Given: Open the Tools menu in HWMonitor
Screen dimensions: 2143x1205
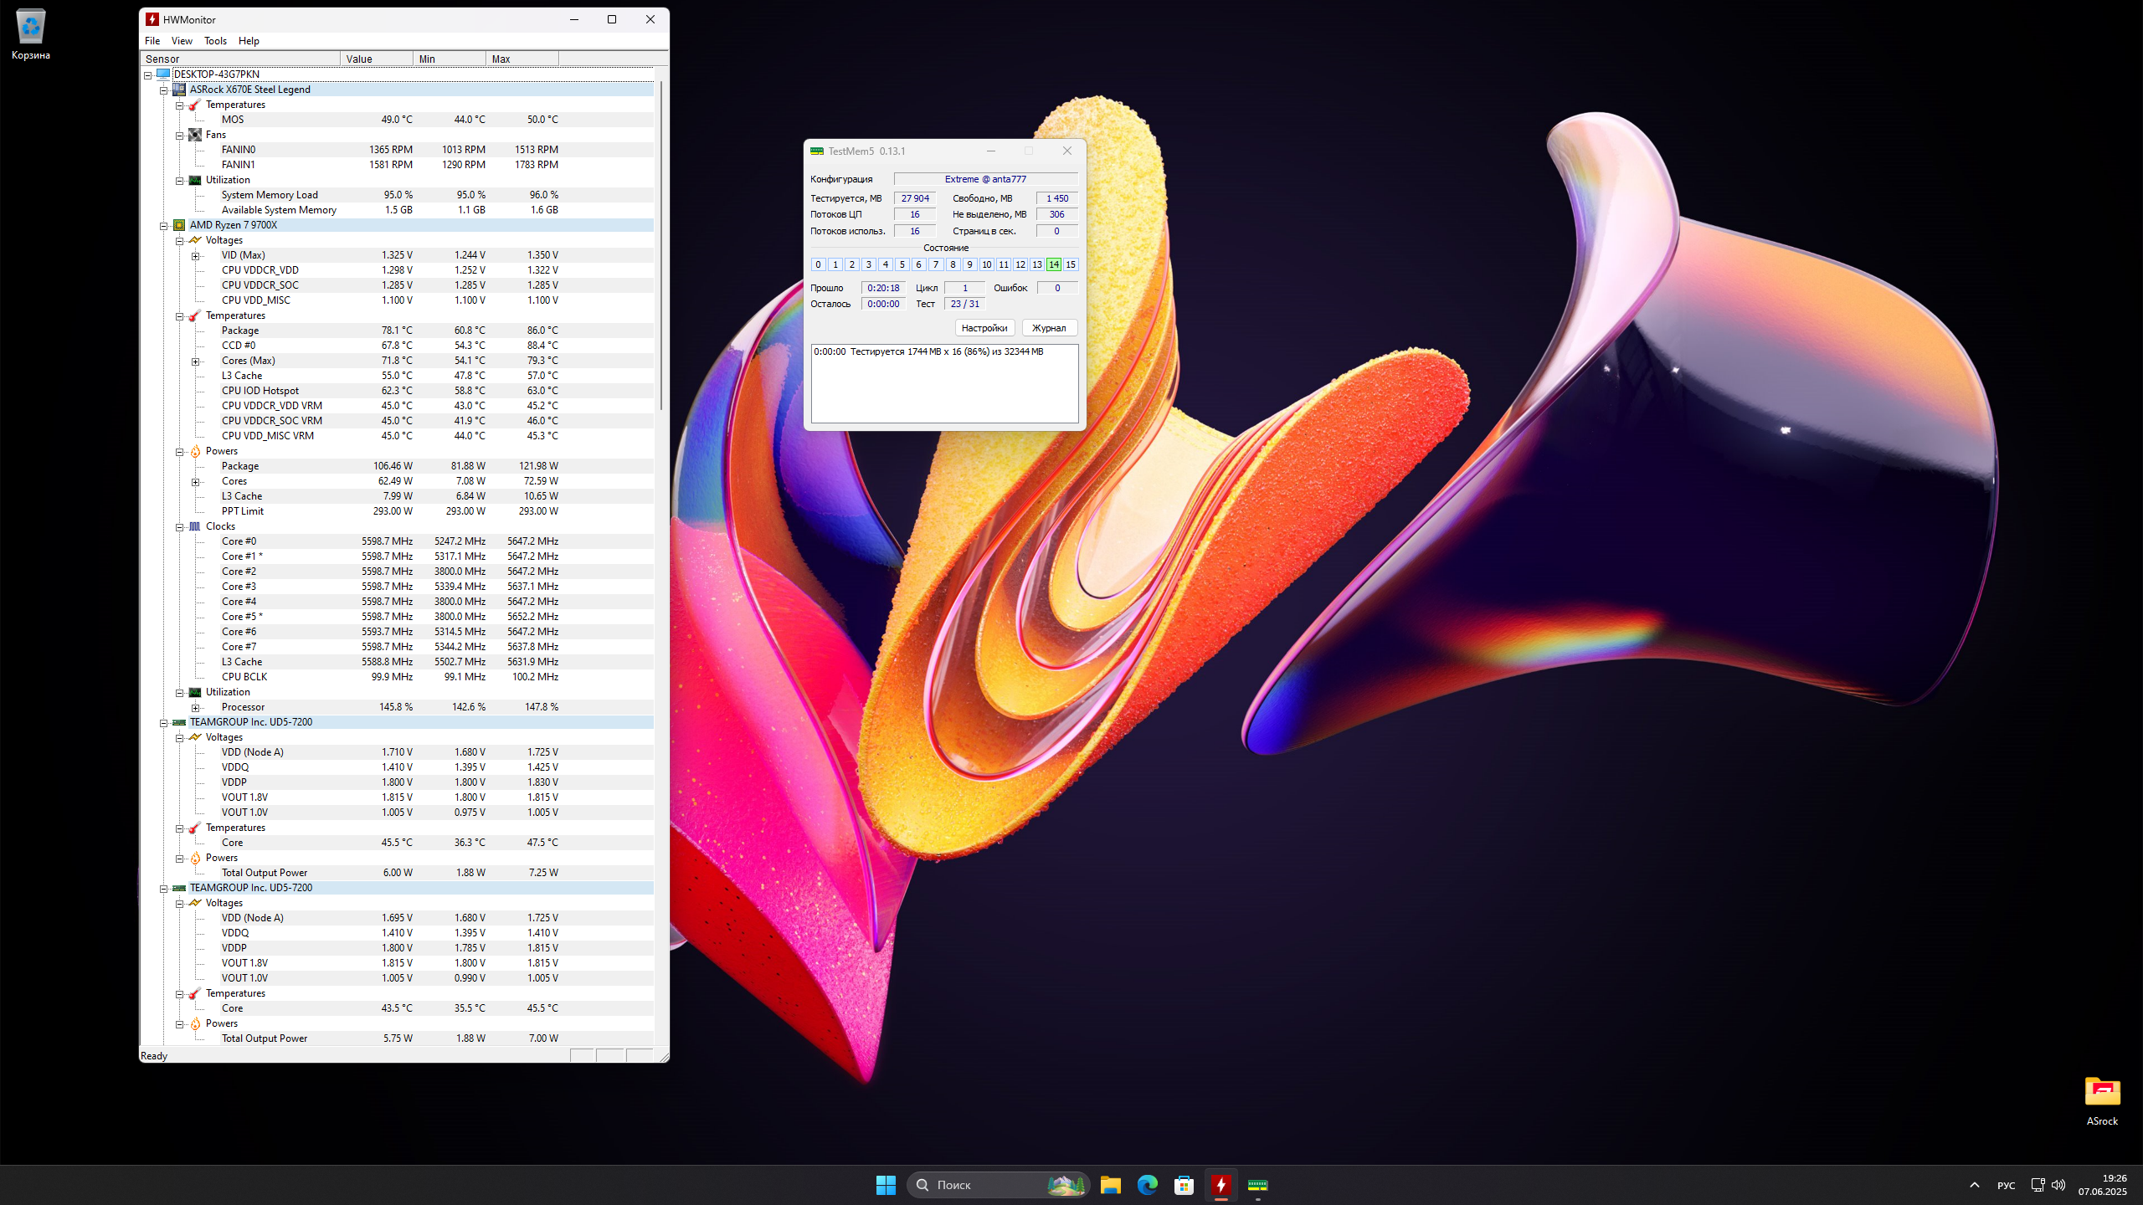Looking at the screenshot, I should [215, 41].
